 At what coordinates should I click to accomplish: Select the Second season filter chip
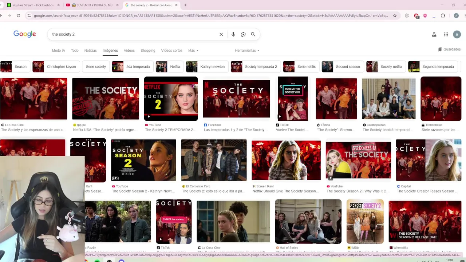[x=343, y=67]
